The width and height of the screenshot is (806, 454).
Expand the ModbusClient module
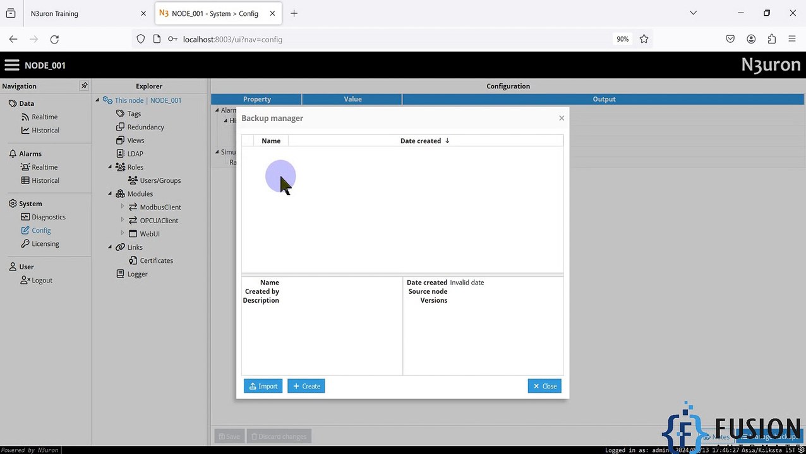pos(123,207)
